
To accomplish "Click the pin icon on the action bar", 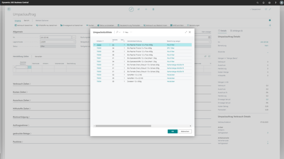I will coord(270,26).
